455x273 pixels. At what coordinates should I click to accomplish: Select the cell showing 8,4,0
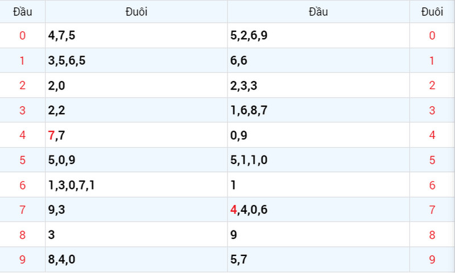136,259
